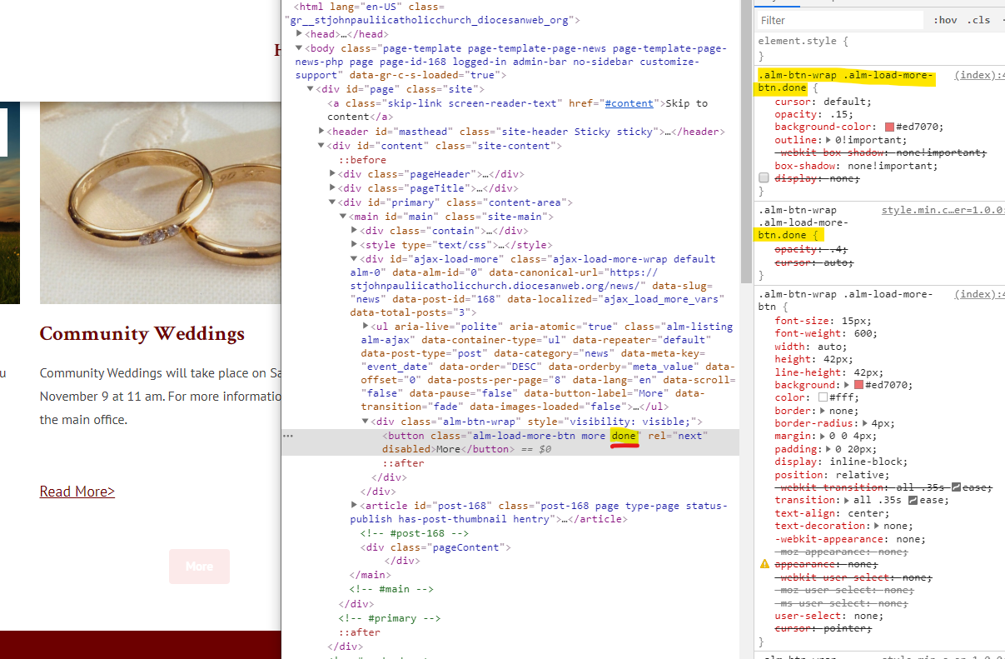
Task: Click the Read More link
Action: (77, 492)
